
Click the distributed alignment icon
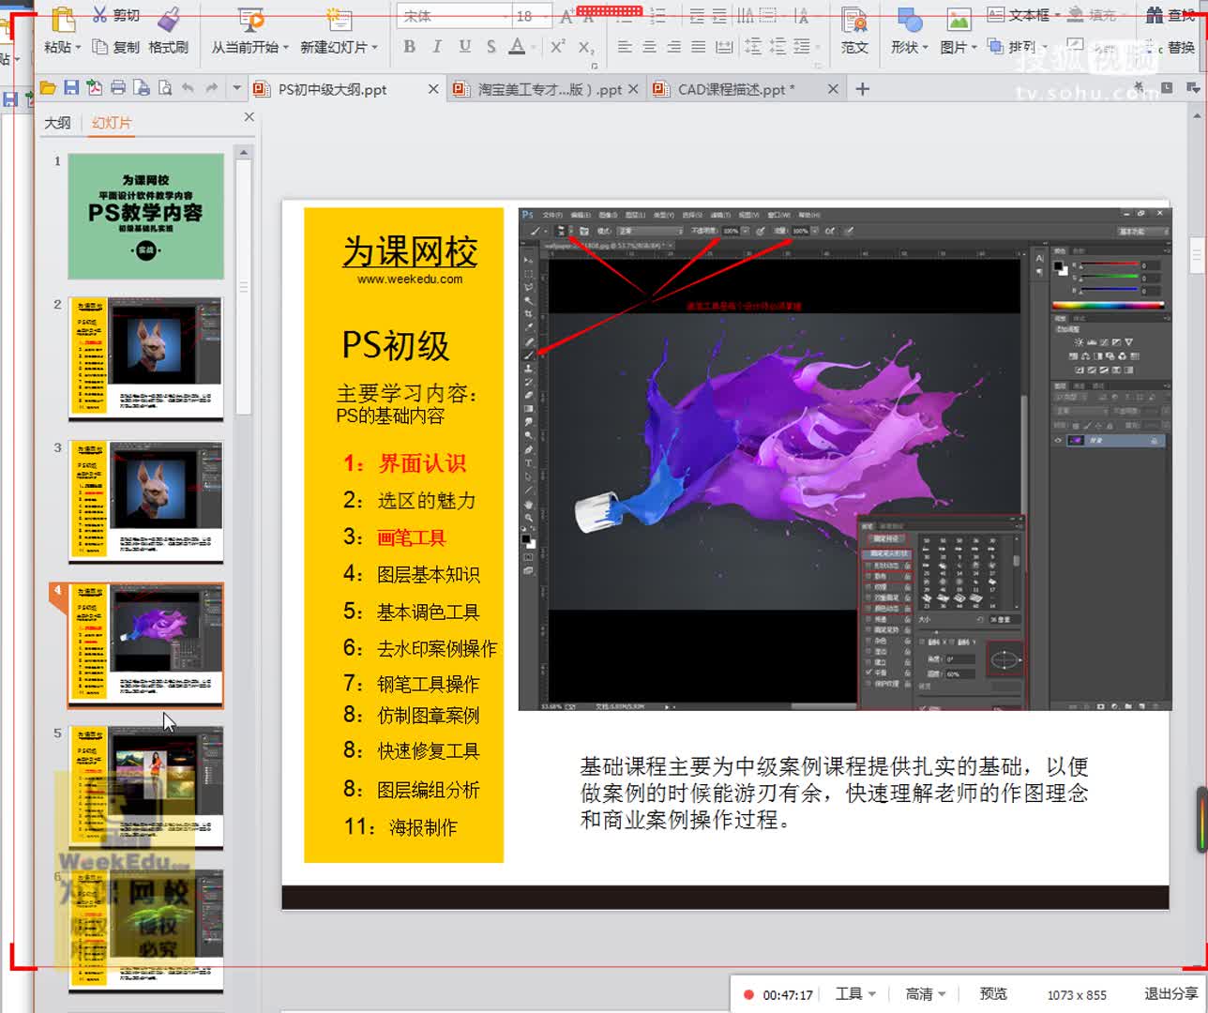[724, 46]
